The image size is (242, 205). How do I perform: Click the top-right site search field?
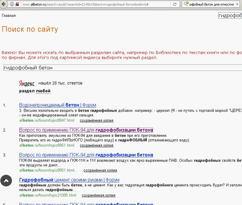(230, 15)
